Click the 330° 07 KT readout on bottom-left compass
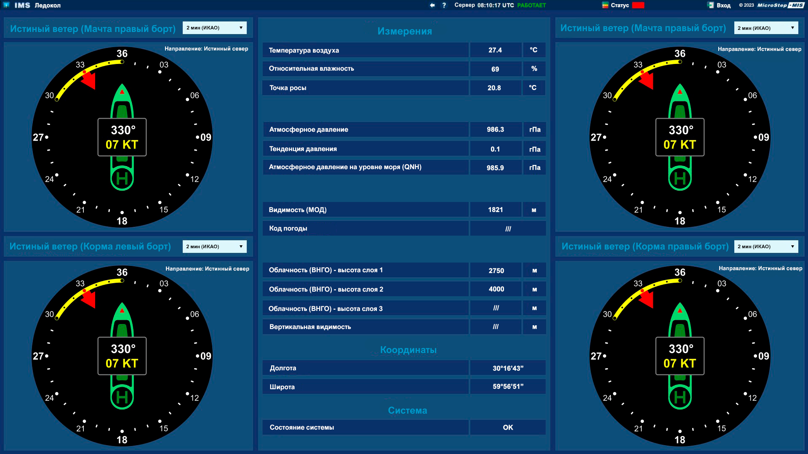Image resolution: width=808 pixels, height=454 pixels. point(122,356)
